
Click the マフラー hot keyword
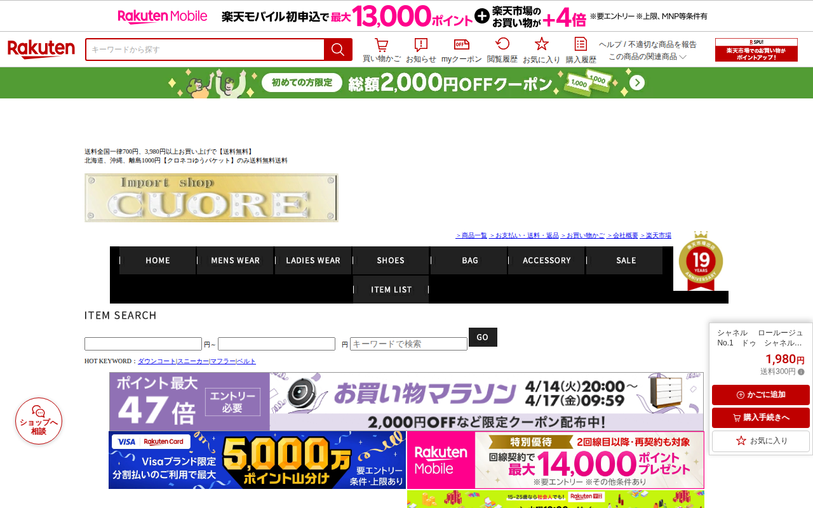pos(223,361)
